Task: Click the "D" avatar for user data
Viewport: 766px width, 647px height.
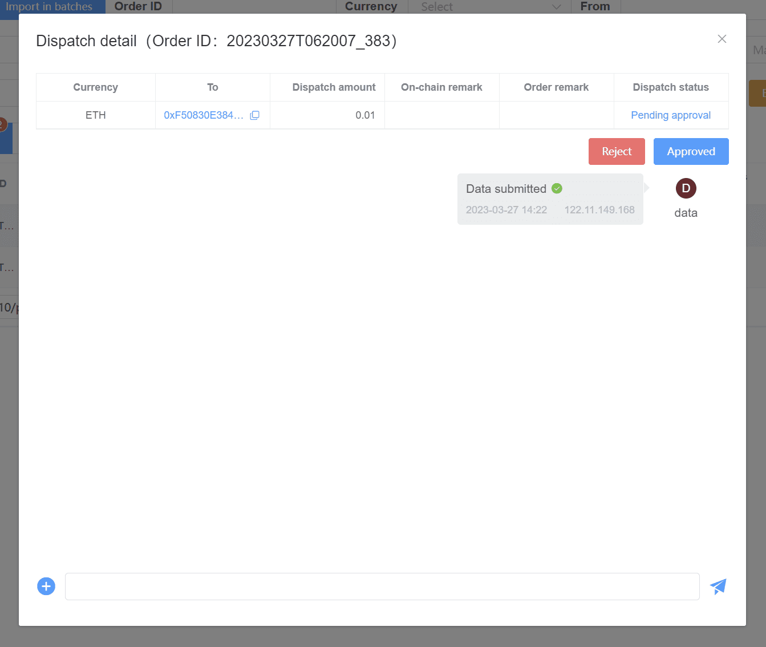Action: pyautogui.click(x=686, y=188)
